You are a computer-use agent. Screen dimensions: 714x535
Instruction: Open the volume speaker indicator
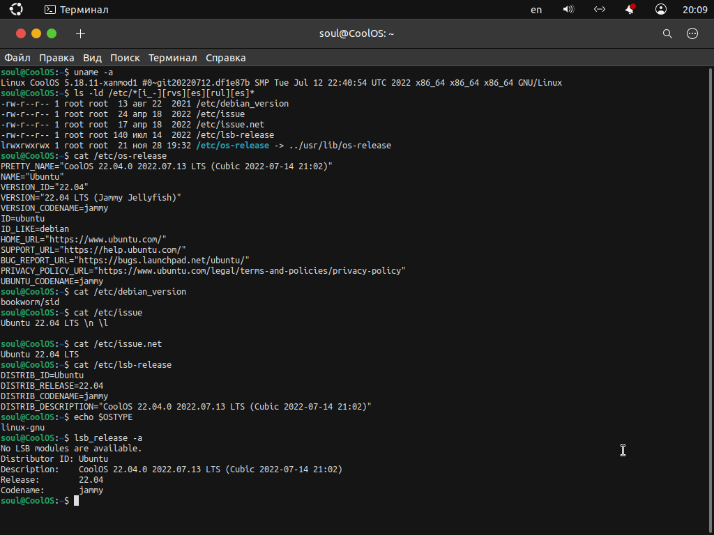tap(568, 9)
